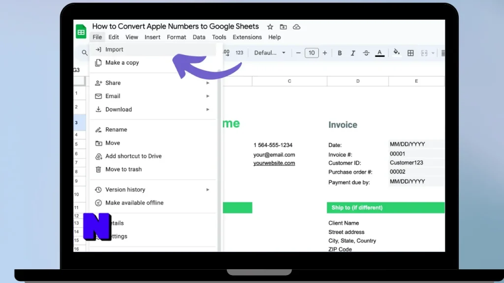Choose Move in File menu
The image size is (504, 283).
point(153,143)
